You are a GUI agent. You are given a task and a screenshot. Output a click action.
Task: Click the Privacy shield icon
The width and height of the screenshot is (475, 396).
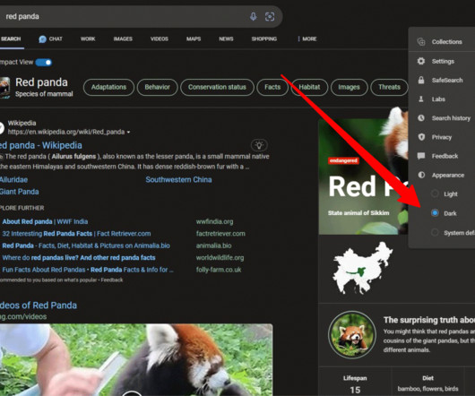pos(421,137)
